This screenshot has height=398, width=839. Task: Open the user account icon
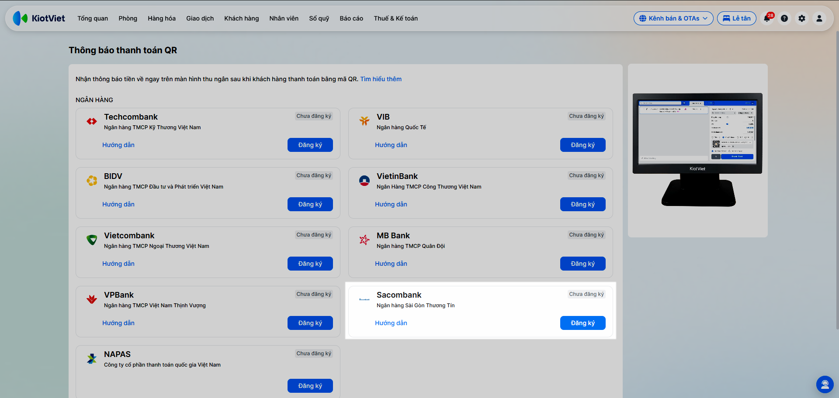pyautogui.click(x=819, y=18)
